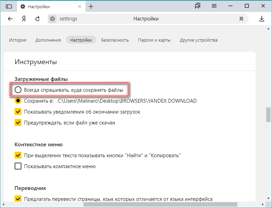Select the 'Сохранять в:' radio button
Viewport: 272px width, 208px height.
point(18,101)
